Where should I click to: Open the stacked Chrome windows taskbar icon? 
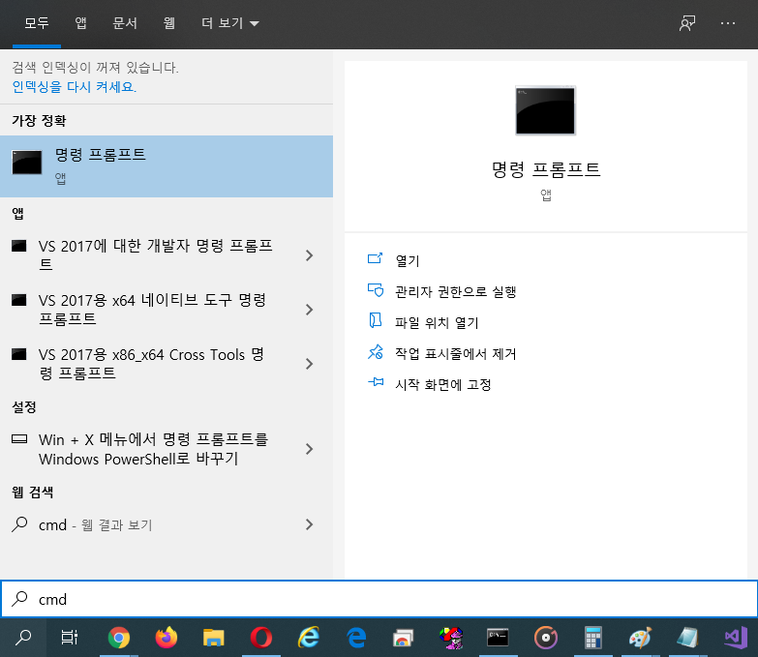(x=403, y=638)
